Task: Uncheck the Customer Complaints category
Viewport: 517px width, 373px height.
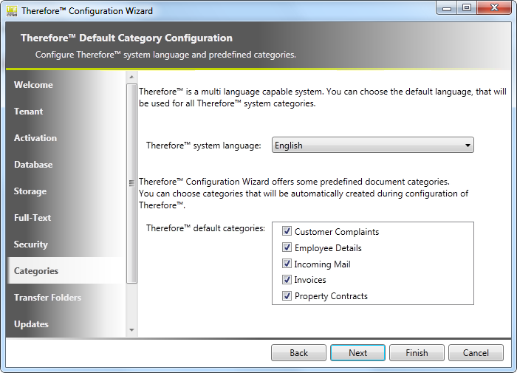Action: tap(287, 232)
